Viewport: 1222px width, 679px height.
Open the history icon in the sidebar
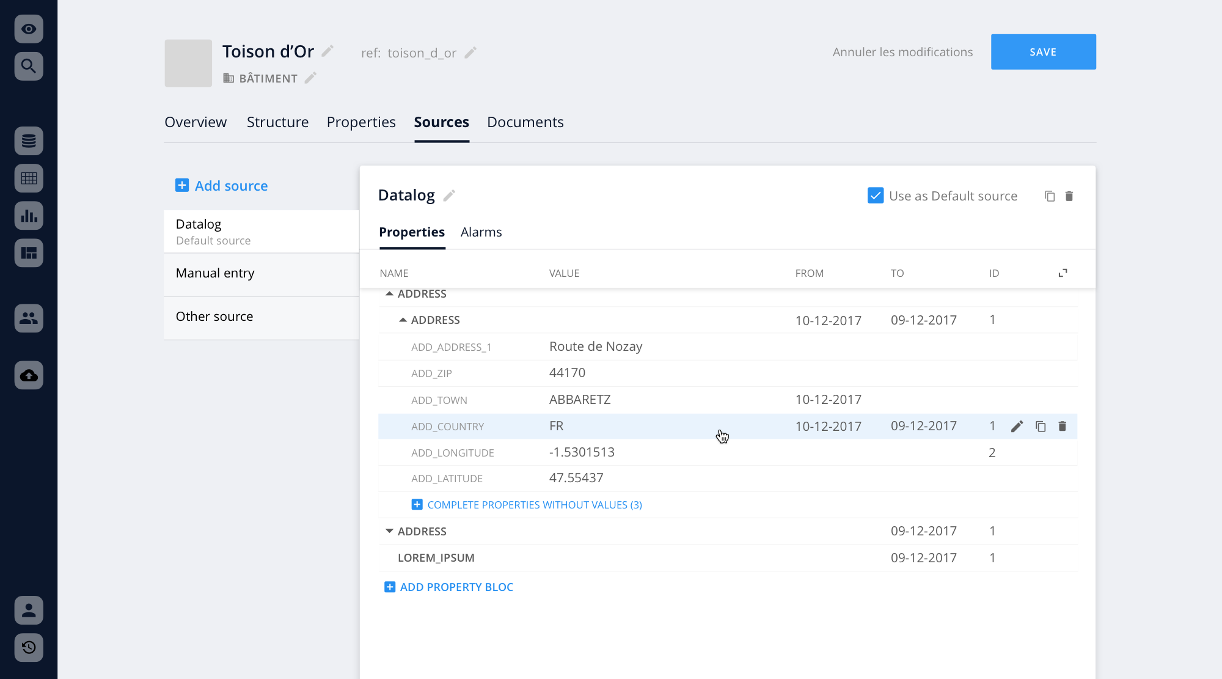29,647
